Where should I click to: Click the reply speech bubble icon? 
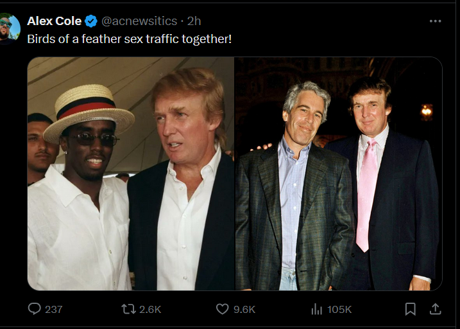point(35,309)
